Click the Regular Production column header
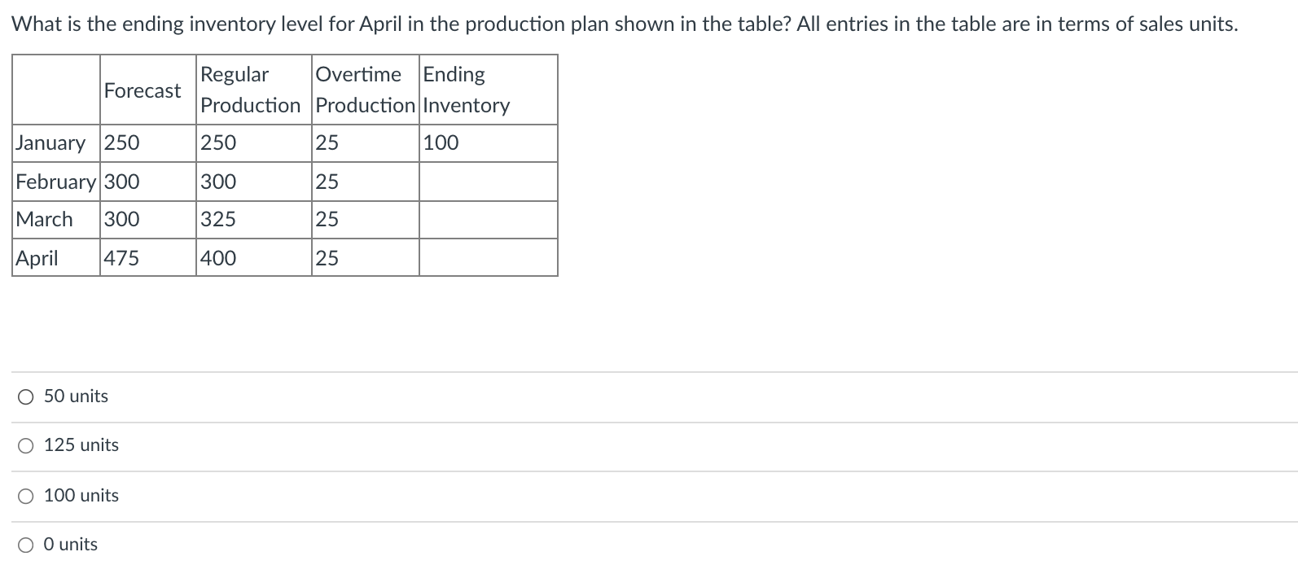 [251, 90]
